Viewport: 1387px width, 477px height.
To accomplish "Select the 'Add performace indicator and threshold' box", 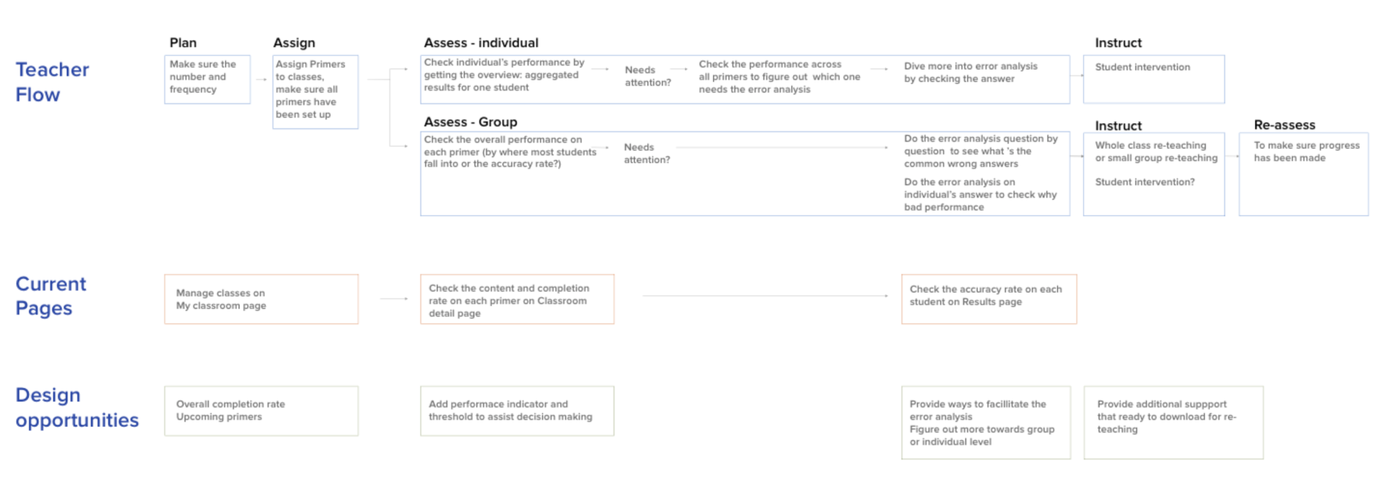I will [x=516, y=410].
